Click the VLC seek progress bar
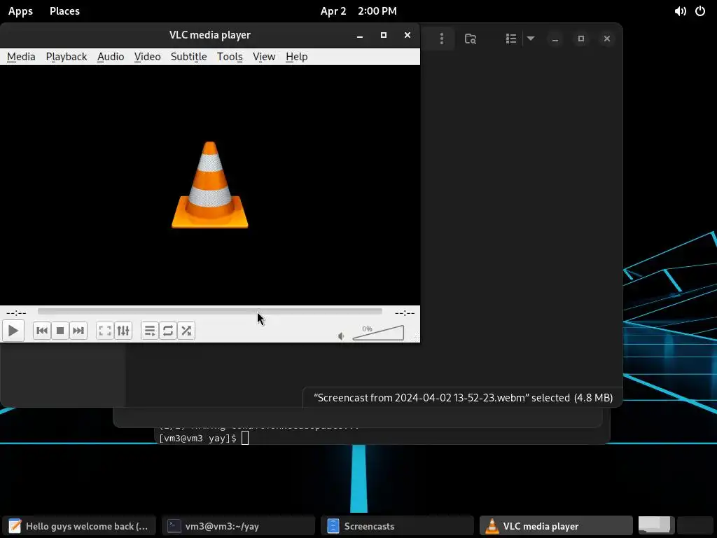Image resolution: width=717 pixels, height=538 pixels. 210,312
